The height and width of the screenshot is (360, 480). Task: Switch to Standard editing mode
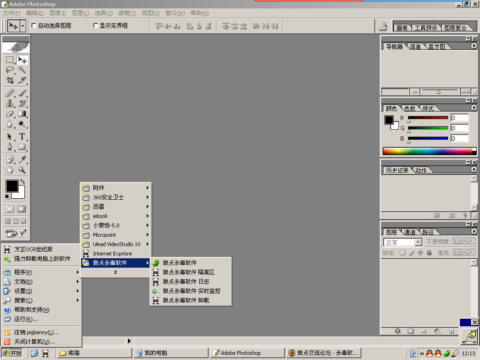pos(10,209)
